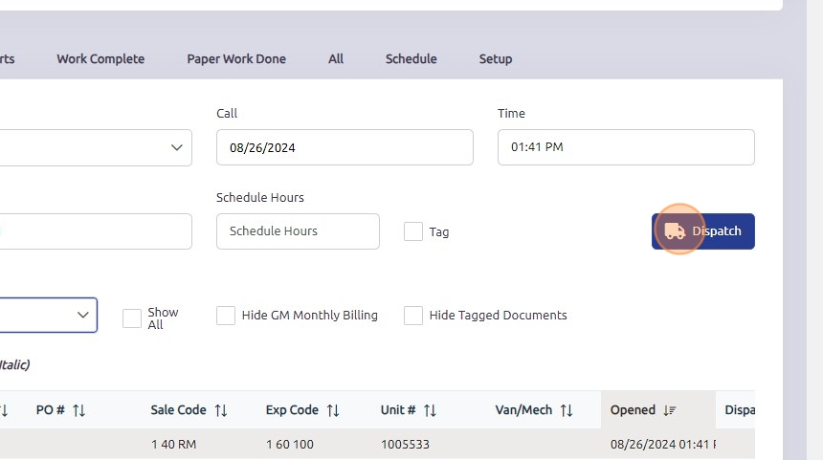Check the Show All box

(x=132, y=318)
